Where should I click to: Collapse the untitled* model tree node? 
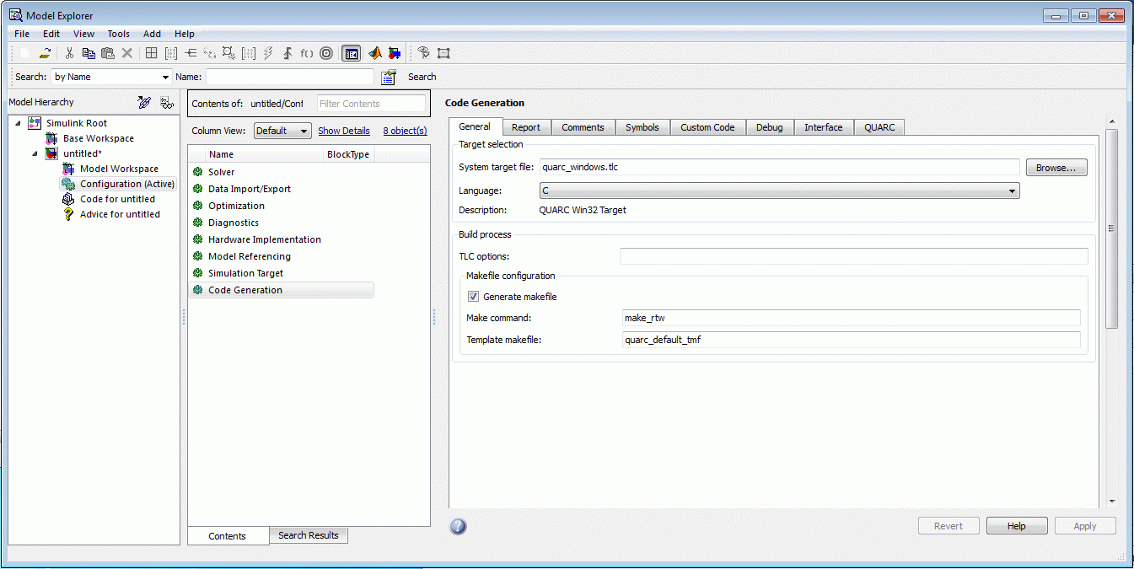(x=35, y=154)
